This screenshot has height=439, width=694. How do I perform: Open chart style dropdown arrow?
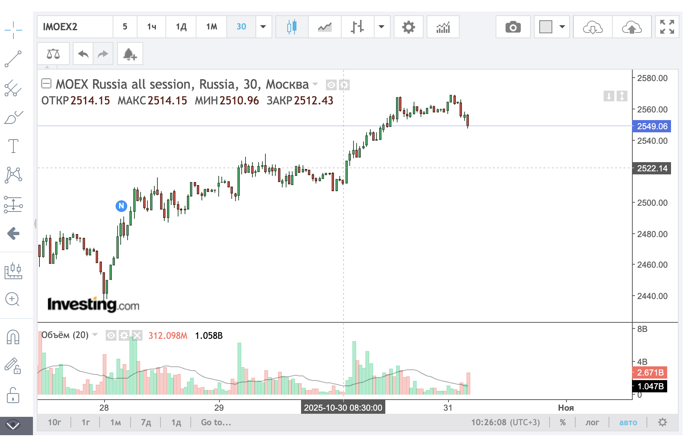[381, 27]
